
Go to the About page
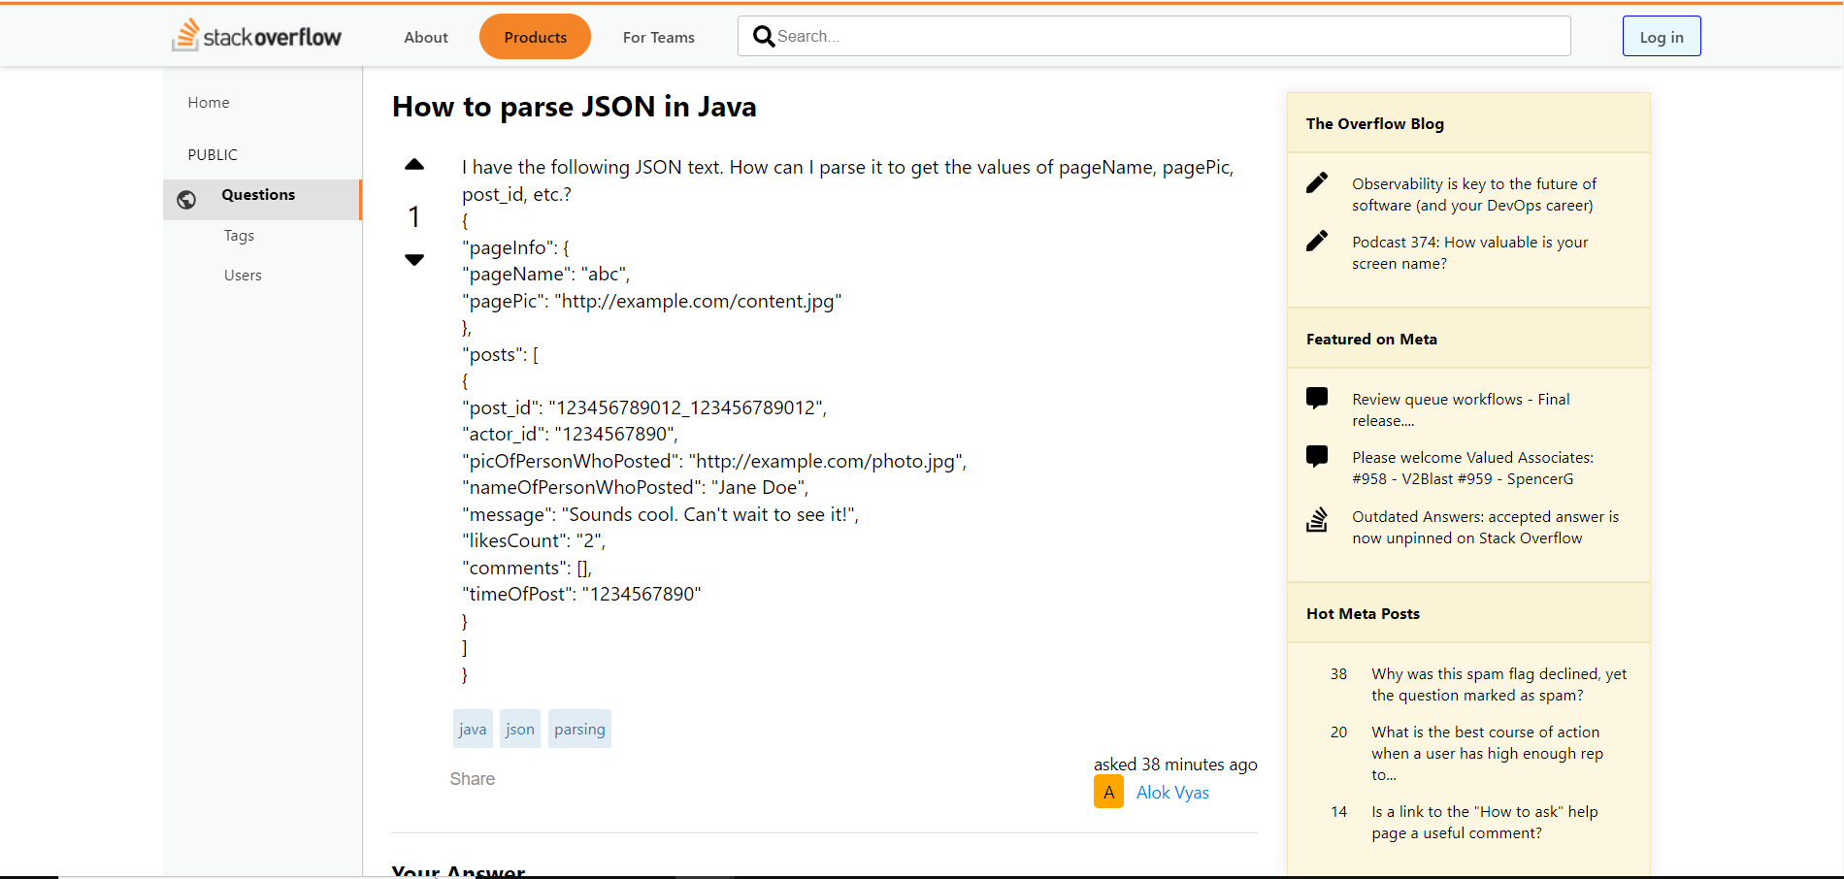[x=426, y=37]
